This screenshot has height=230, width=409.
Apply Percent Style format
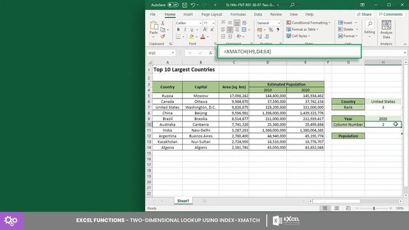[271, 30]
